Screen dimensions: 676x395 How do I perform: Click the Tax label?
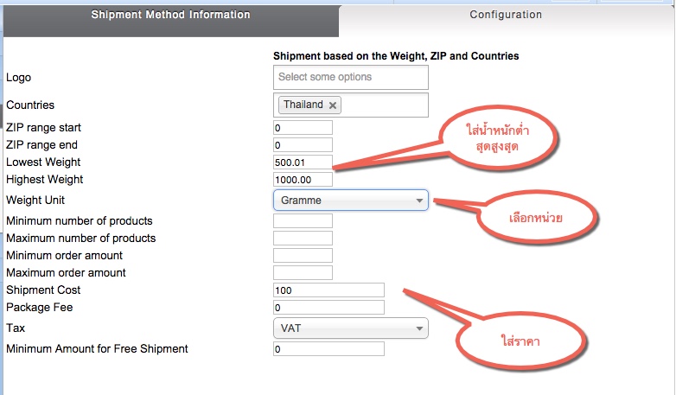click(x=16, y=328)
